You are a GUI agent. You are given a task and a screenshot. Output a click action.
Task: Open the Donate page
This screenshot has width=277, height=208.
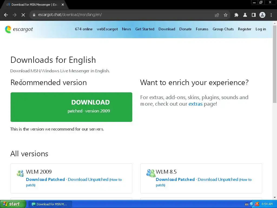(x=185, y=29)
